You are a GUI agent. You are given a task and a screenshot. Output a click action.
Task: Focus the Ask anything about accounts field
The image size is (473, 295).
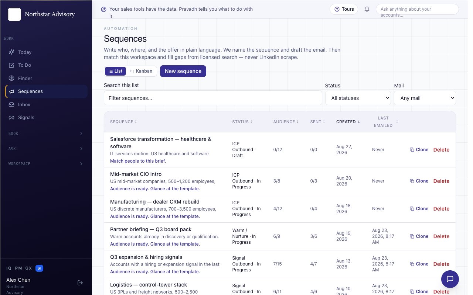tap(417, 9)
